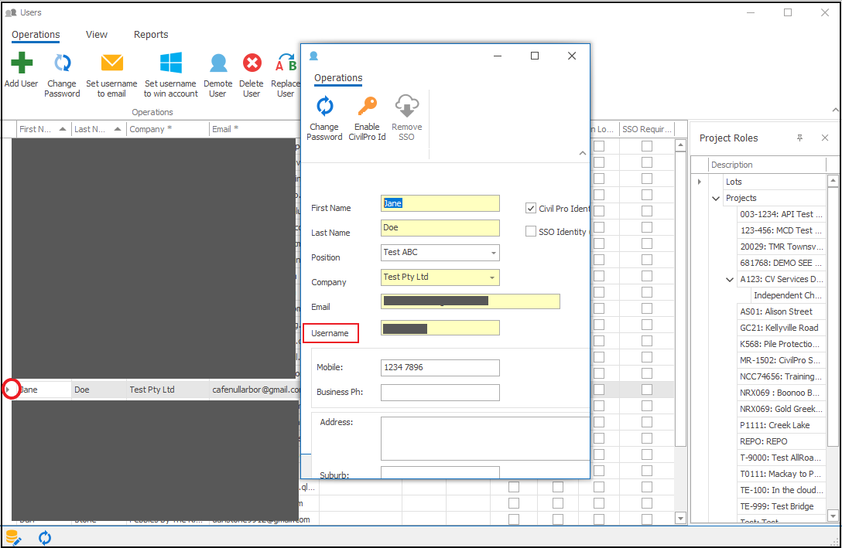Click Set username to win account icon
Viewport: 842px width, 548px height.
pyautogui.click(x=170, y=63)
